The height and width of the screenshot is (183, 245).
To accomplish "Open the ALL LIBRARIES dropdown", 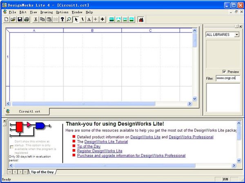I will tap(237, 35).
